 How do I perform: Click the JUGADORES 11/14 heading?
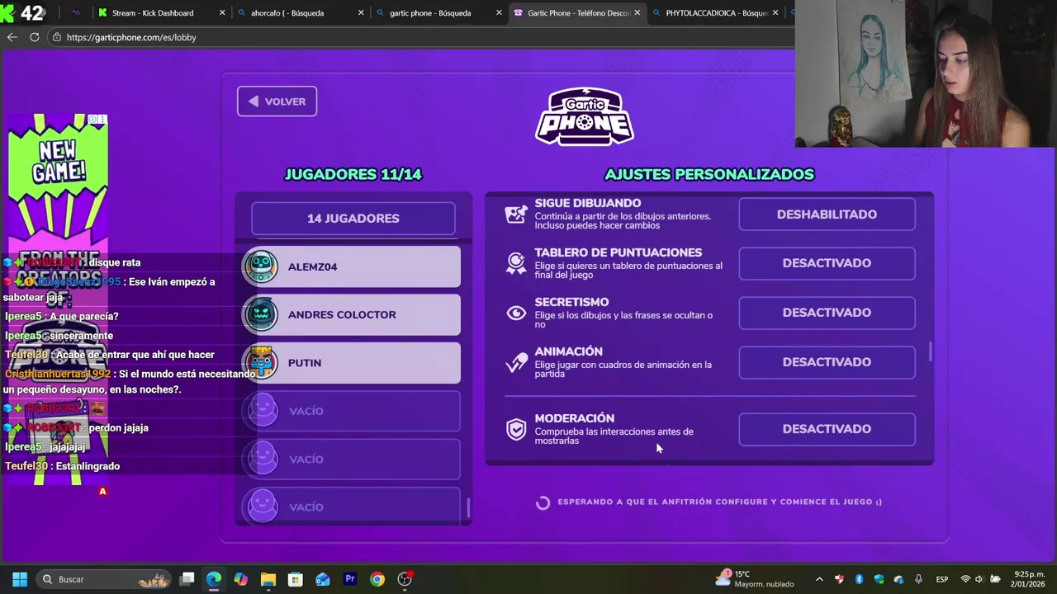click(353, 174)
